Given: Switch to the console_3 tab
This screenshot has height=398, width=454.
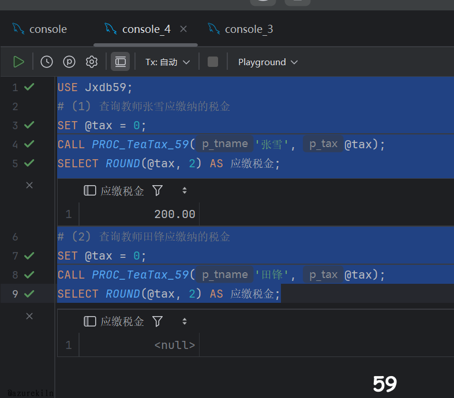Looking at the screenshot, I should coord(241,29).
